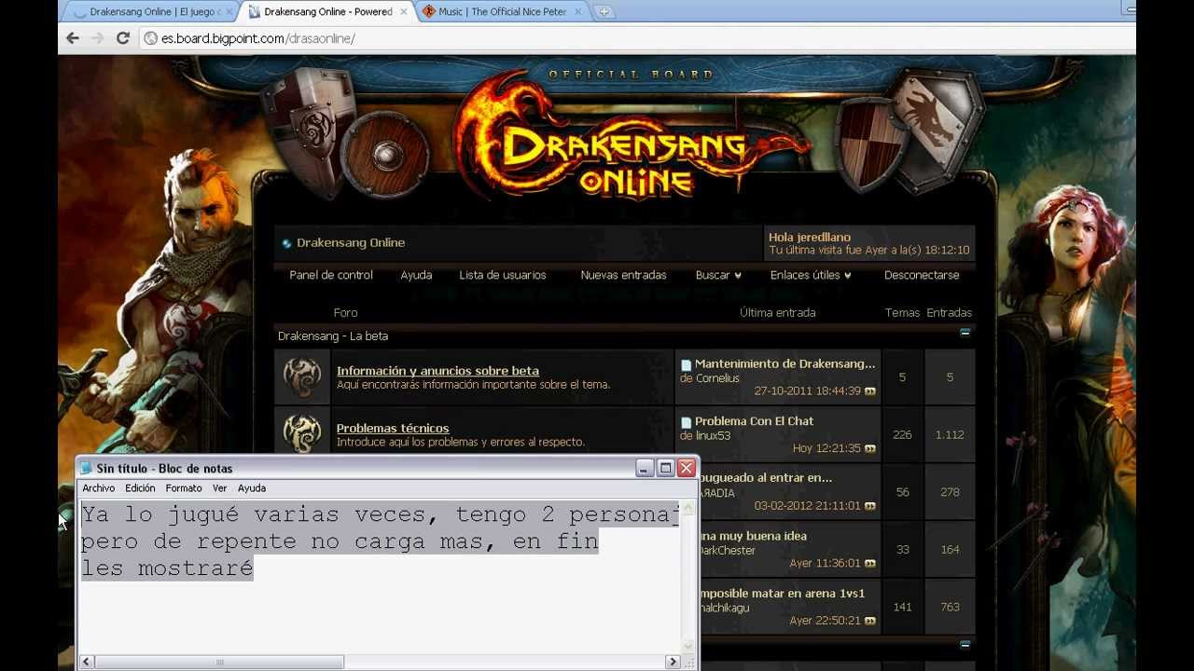Click the 'Drakensang Online' breadcrumb link
The height and width of the screenshot is (671, 1194).
[x=351, y=243]
